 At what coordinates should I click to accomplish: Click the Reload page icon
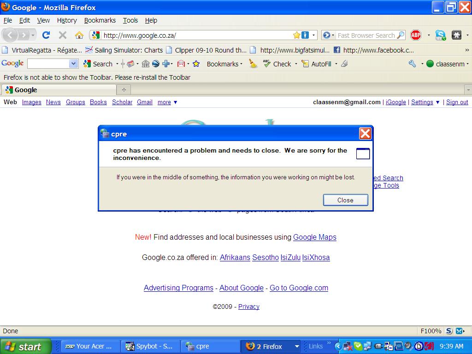46,35
